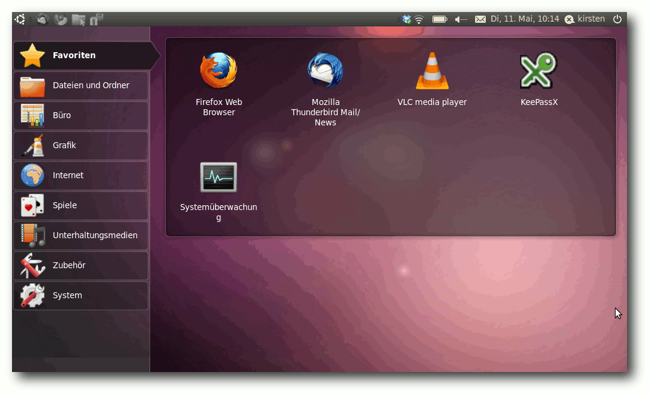Click the battery status indicator
Viewport: 651px width, 396px height.
[440, 19]
